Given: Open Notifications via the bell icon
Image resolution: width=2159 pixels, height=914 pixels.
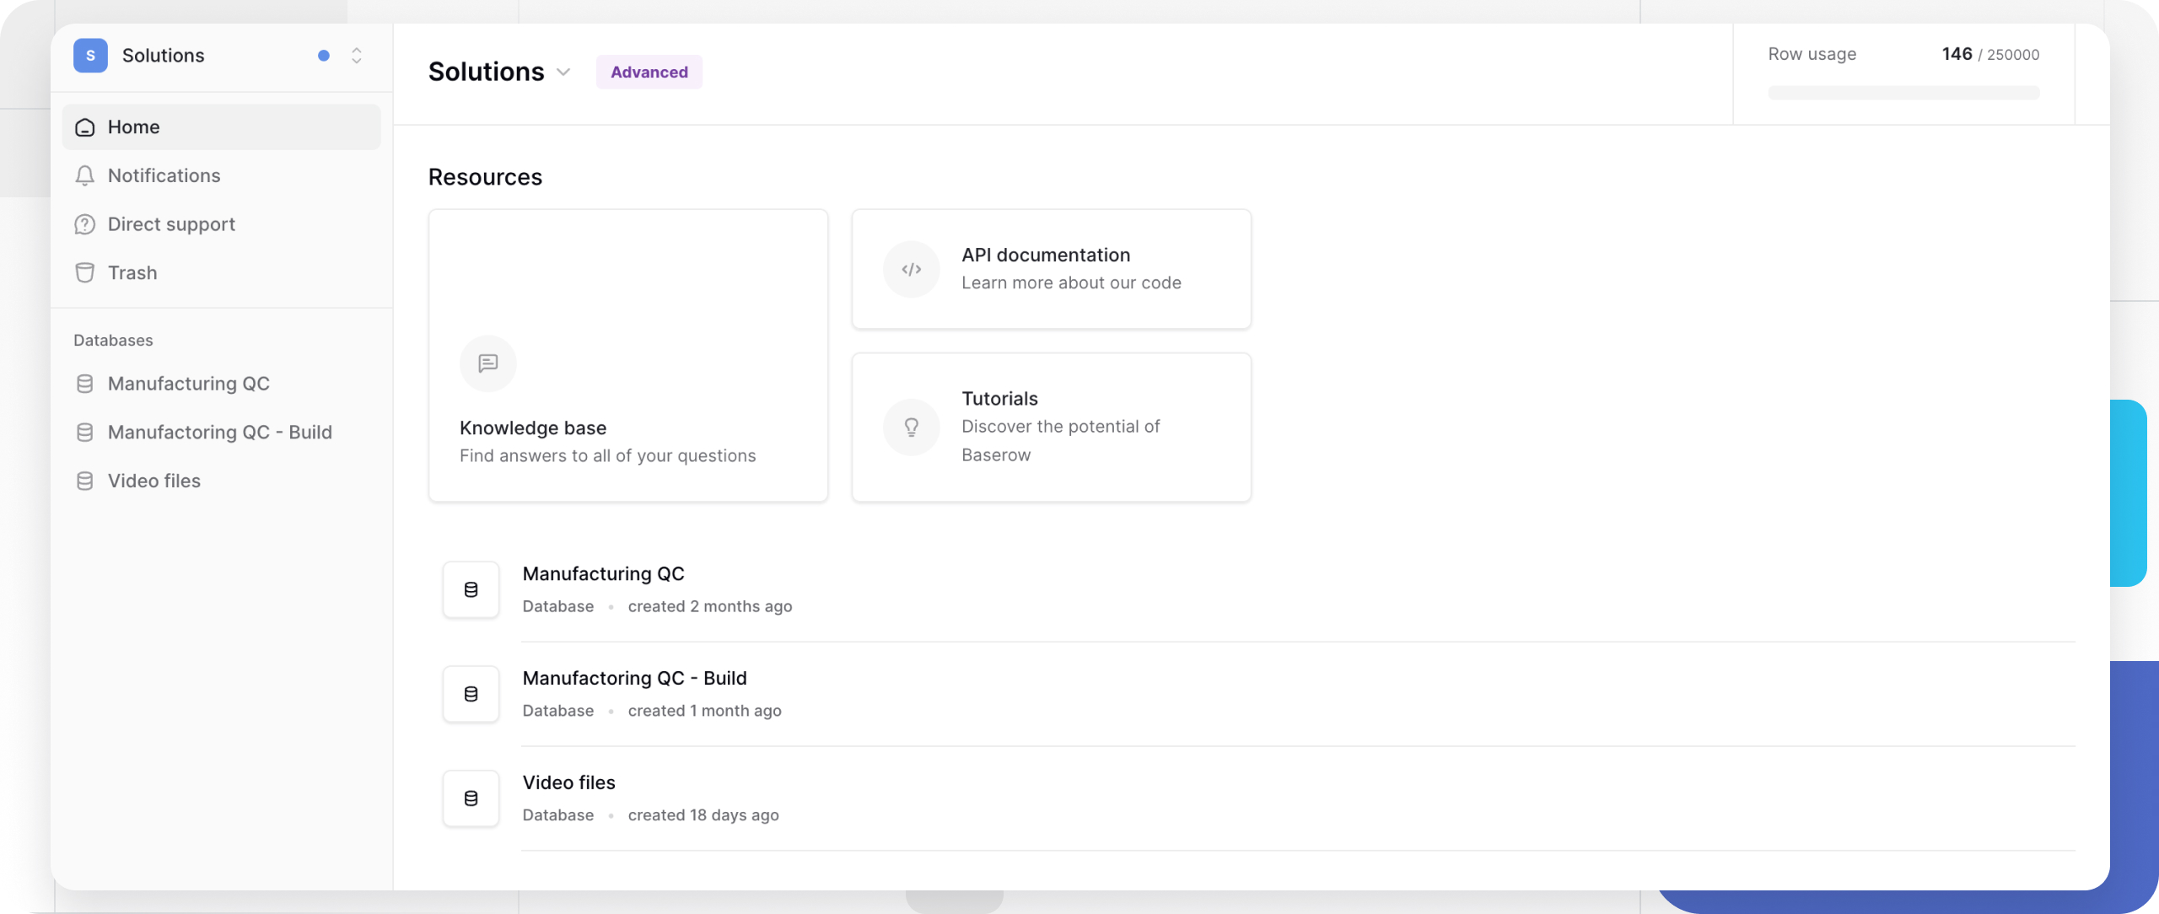Looking at the screenshot, I should (x=85, y=175).
